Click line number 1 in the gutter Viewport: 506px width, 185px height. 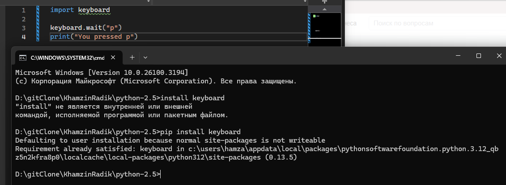(x=24, y=10)
